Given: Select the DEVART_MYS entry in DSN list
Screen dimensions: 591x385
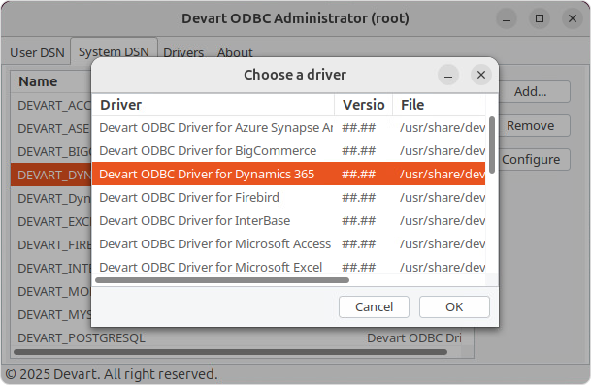Looking at the screenshot, I should pos(51,315).
